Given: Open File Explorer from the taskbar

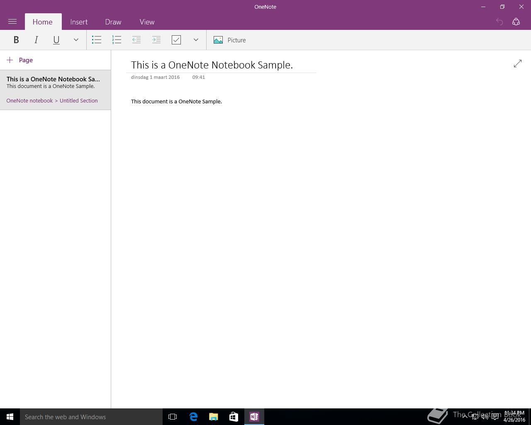Looking at the screenshot, I should click(214, 417).
